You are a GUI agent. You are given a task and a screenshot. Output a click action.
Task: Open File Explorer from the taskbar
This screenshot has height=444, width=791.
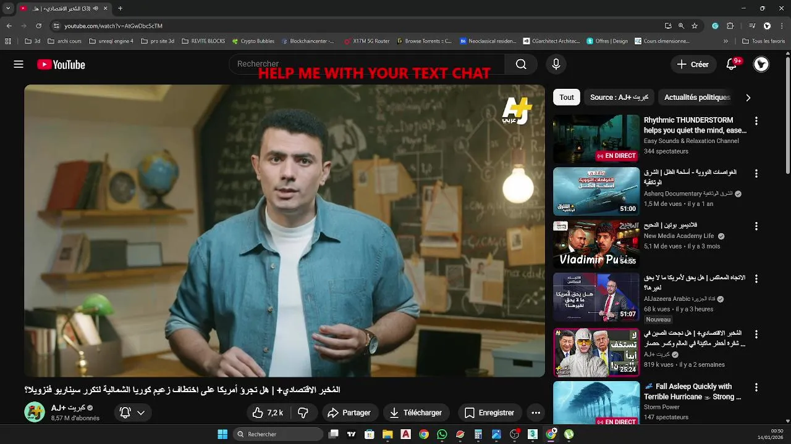[x=387, y=434]
